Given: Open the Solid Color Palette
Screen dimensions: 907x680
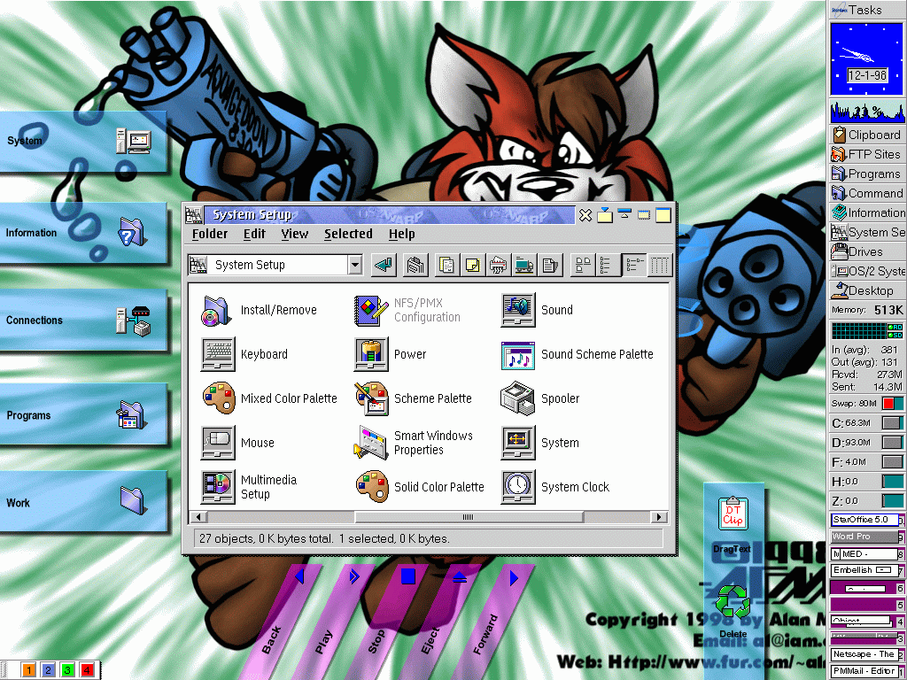Looking at the screenshot, I should pos(370,487).
